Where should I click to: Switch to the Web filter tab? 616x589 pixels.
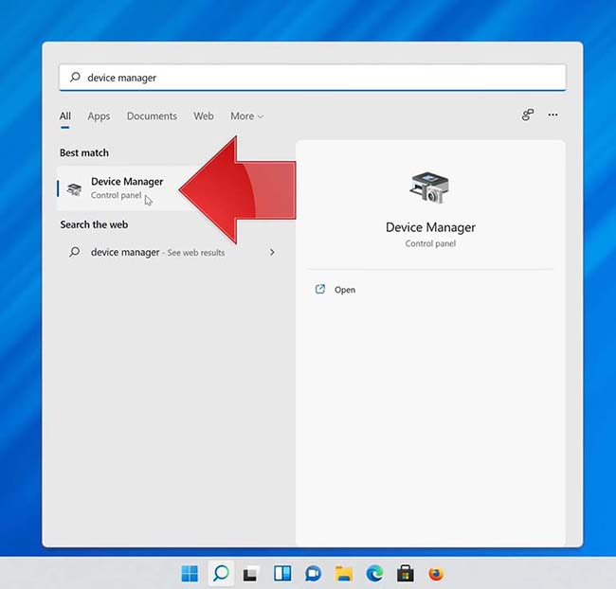click(x=204, y=116)
